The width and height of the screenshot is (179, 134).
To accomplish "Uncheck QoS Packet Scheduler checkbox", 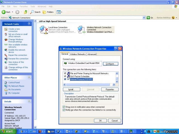I will pyautogui.click(x=65, y=76).
